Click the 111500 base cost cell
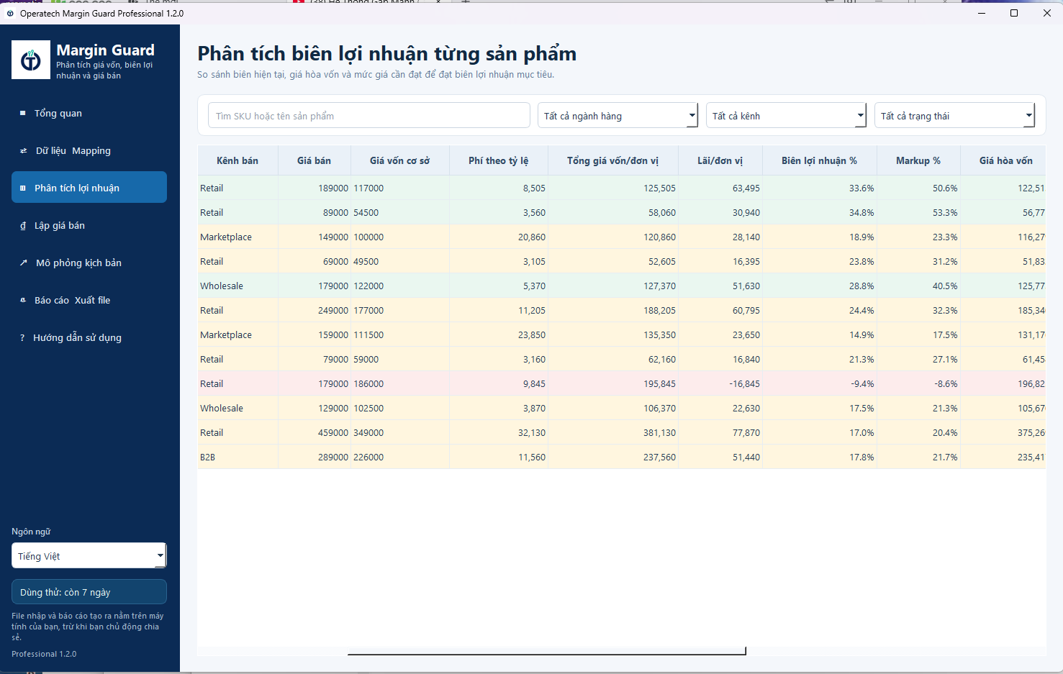Image resolution: width=1063 pixels, height=674 pixels. [400, 334]
